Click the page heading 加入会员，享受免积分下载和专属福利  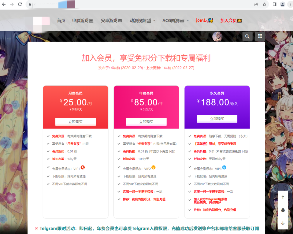click(x=146, y=58)
